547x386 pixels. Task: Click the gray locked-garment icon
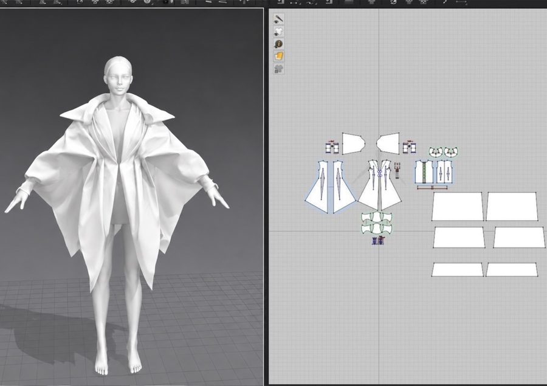278,69
